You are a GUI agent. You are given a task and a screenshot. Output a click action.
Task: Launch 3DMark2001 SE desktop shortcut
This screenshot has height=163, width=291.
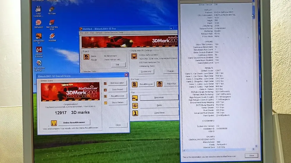coord(39,38)
